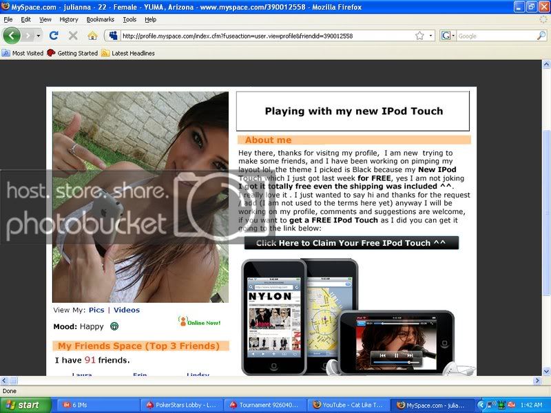
Task: Click the My Friends Space header
Action: click(141, 346)
